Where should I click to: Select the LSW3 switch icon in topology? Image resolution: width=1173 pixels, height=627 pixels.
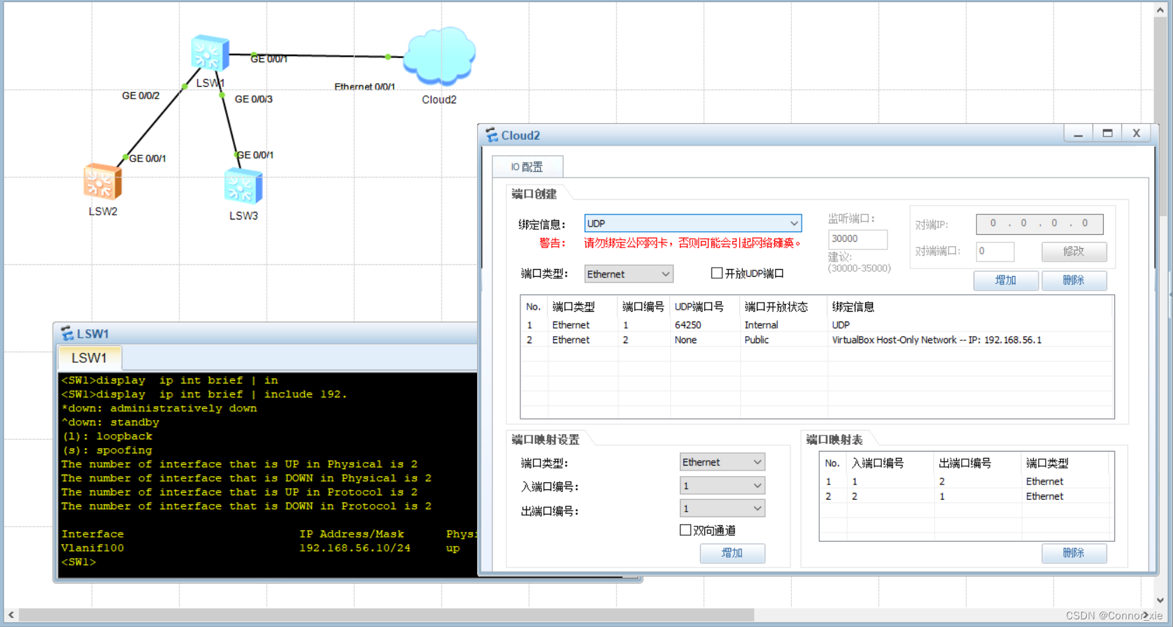[243, 187]
